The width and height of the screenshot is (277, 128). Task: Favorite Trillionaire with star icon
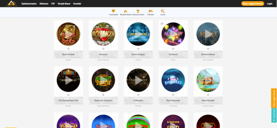[x=138, y=95]
